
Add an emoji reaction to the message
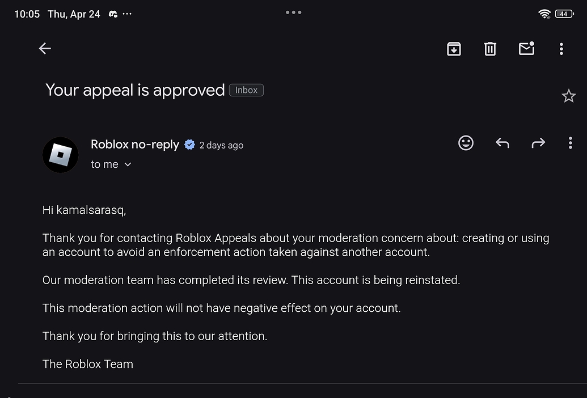coord(466,143)
